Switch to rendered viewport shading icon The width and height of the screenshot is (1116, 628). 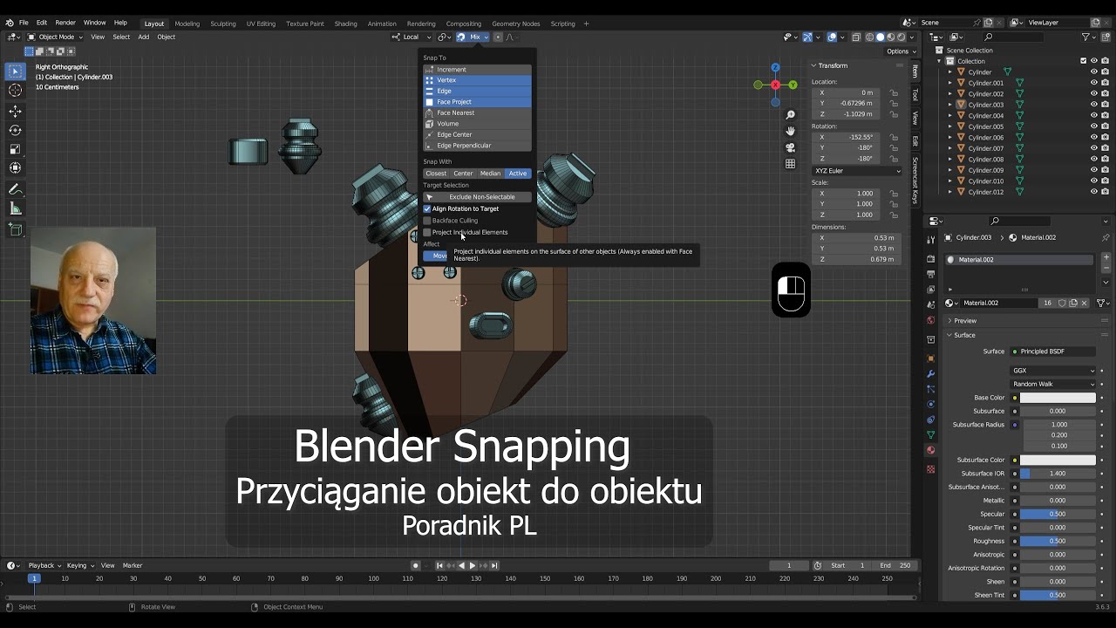[x=902, y=37]
